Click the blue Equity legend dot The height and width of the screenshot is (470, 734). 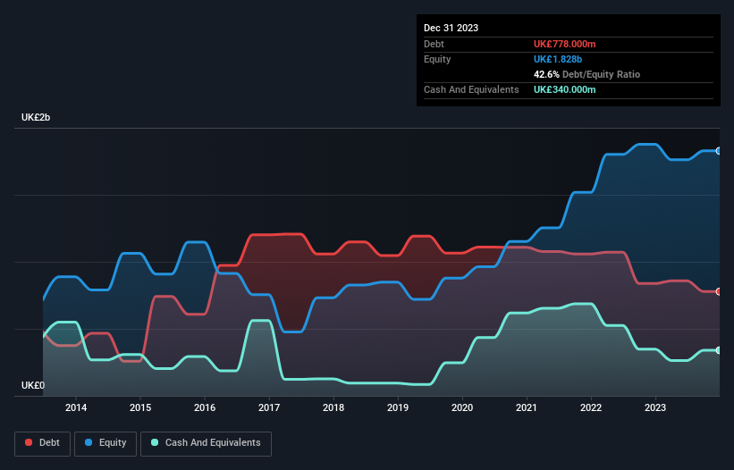pyautogui.click(x=89, y=442)
